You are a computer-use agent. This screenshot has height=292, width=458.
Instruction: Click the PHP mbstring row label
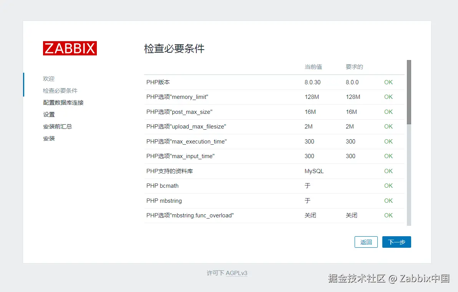164,201
